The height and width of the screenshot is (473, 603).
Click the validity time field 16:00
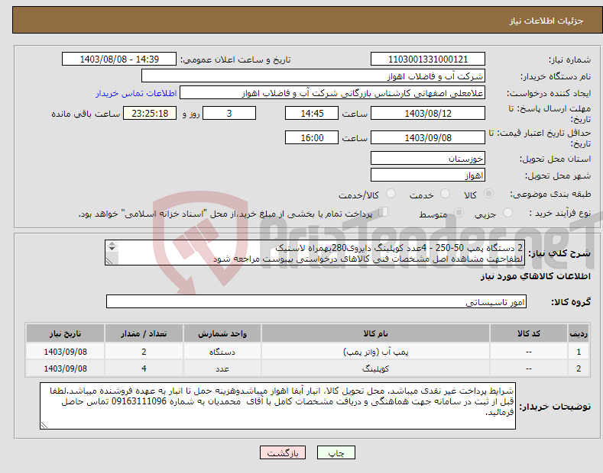312,137
